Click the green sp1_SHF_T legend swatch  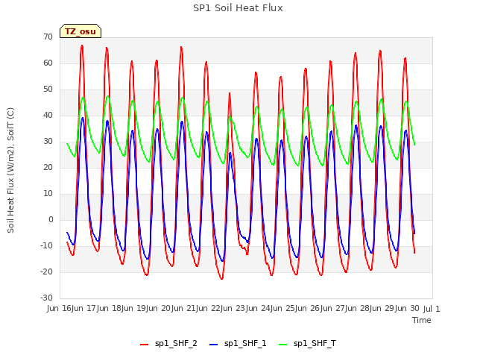coord(283,345)
